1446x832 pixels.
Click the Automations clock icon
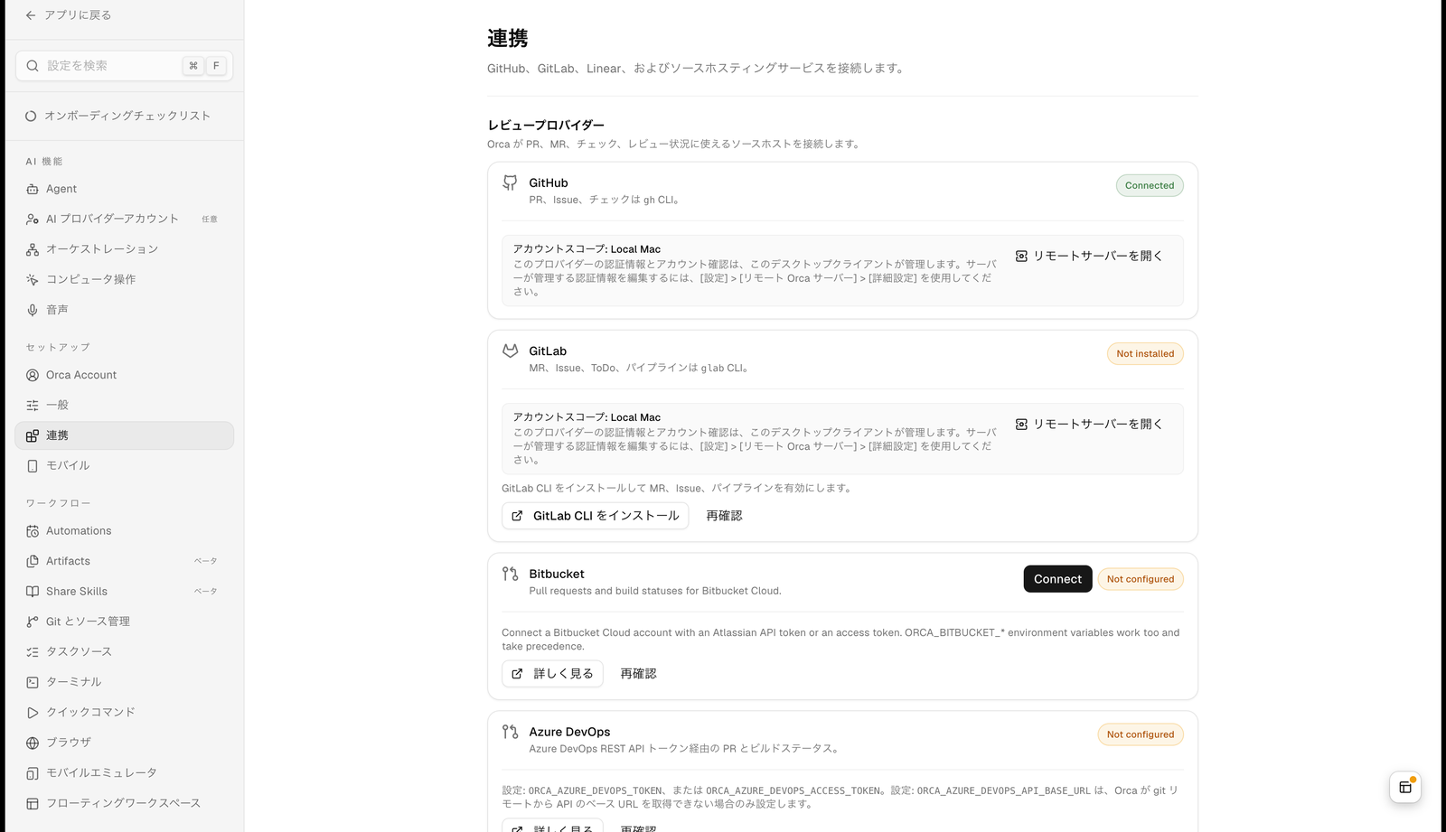33,531
